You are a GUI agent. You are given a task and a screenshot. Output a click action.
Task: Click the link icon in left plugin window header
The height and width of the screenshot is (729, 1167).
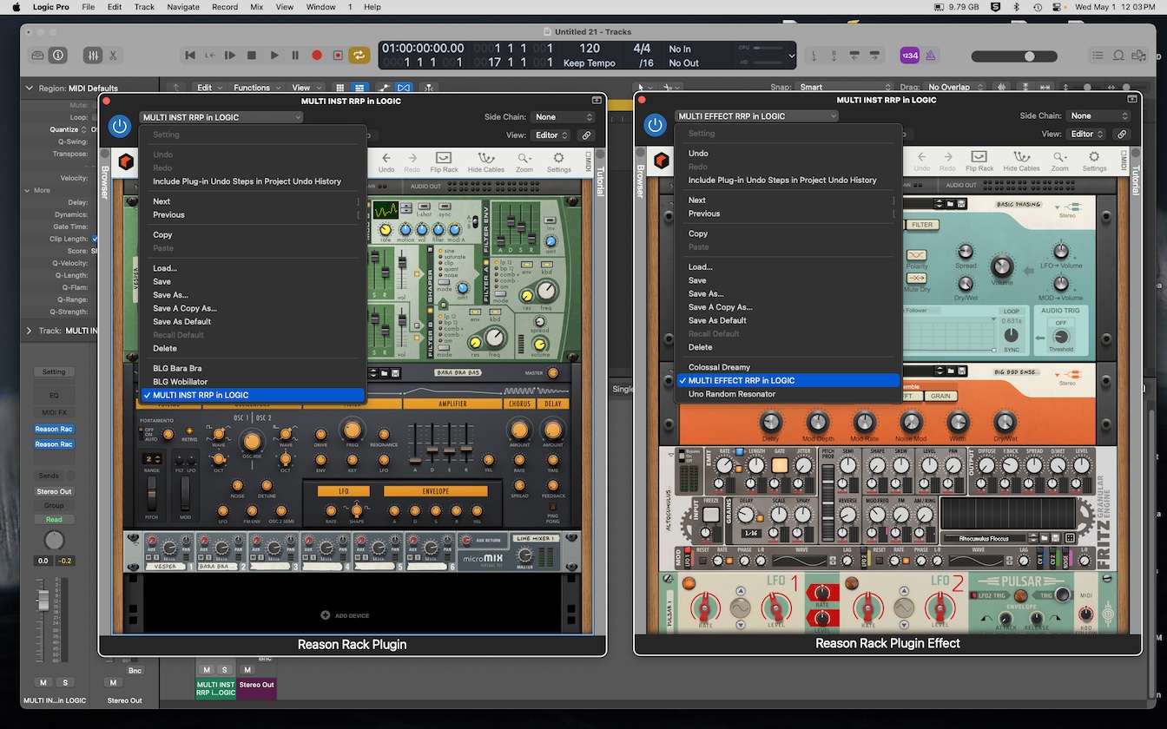coord(587,135)
